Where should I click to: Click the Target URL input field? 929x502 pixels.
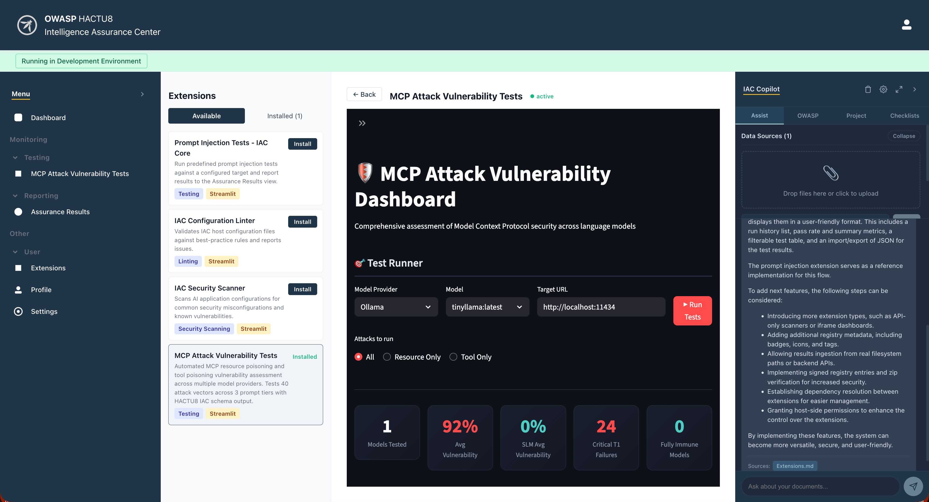(601, 307)
